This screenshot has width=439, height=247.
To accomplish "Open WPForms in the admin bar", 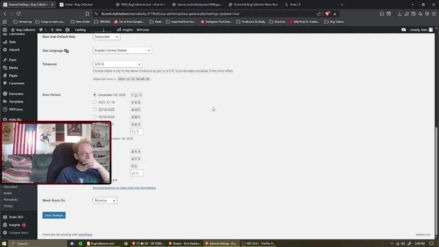I will point(143,30).
